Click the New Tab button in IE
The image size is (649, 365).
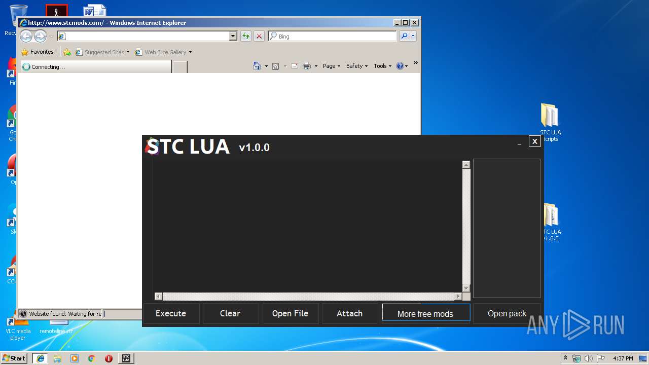tap(180, 67)
